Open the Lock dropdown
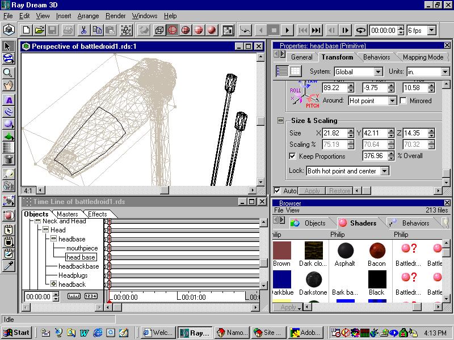This screenshot has width=454, height=340. click(385, 171)
